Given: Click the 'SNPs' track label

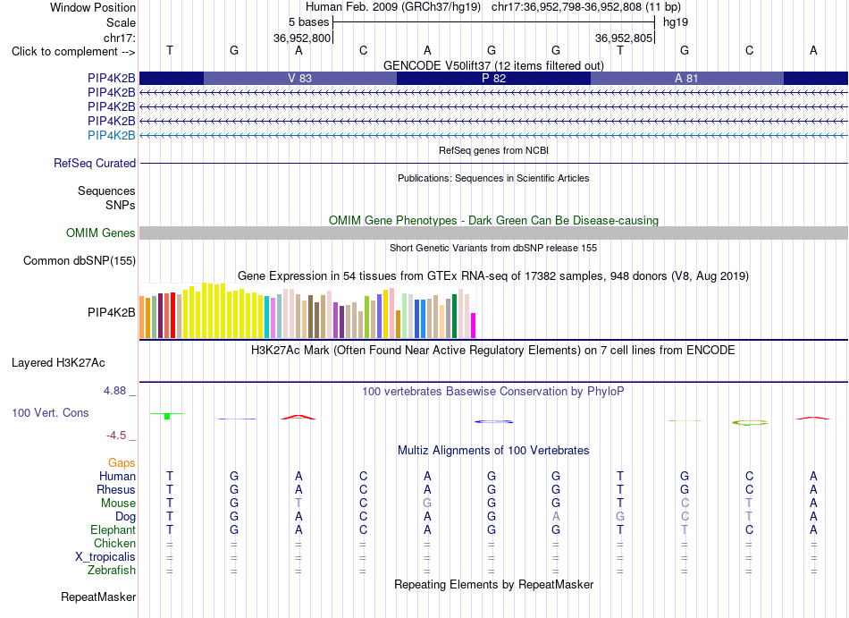Looking at the screenshot, I should [121, 206].
